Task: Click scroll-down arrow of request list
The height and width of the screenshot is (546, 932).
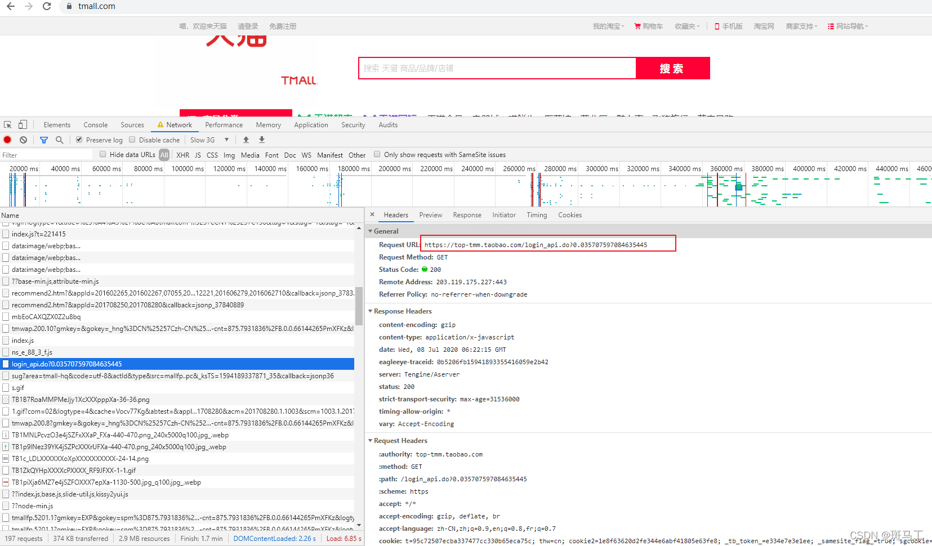Action: point(359,525)
